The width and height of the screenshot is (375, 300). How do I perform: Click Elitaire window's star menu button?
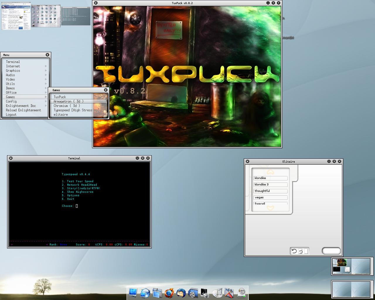(x=248, y=161)
